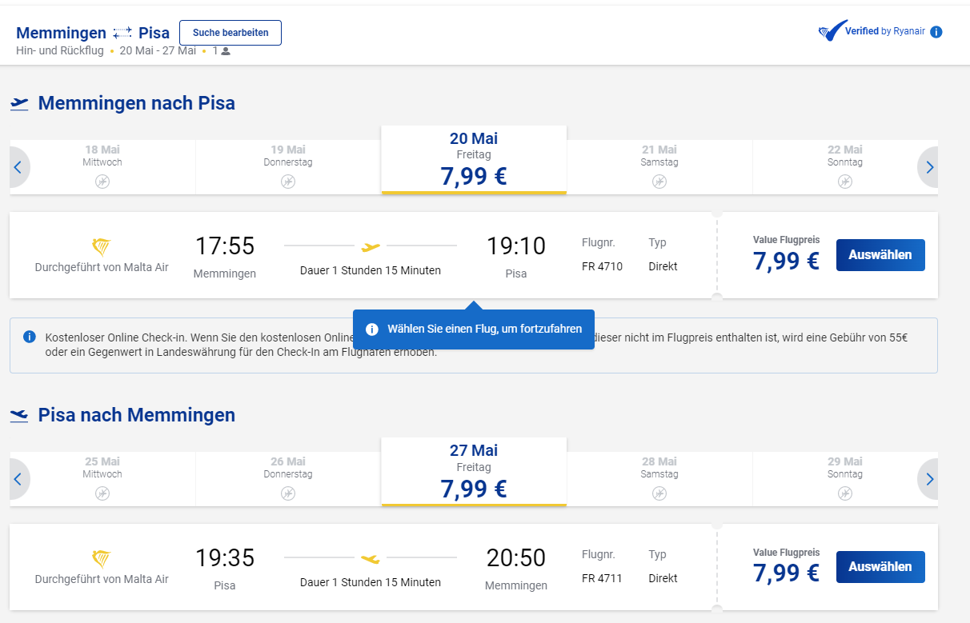Click the passenger icon in search summary
The height and width of the screenshot is (623, 970).
(x=226, y=51)
